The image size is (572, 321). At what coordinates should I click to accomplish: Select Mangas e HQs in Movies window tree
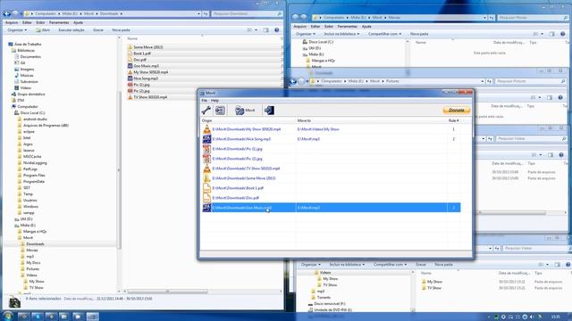(323, 61)
